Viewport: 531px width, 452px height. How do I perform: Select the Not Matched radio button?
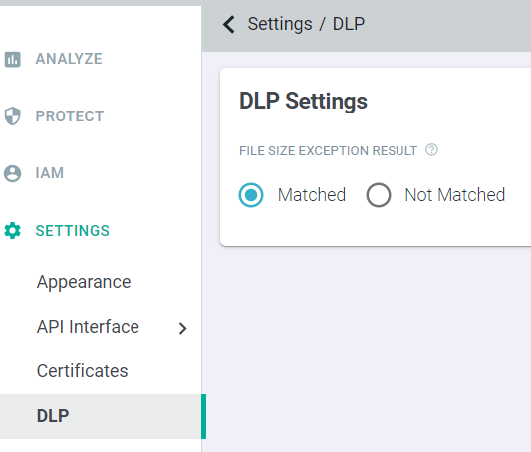[x=379, y=195]
